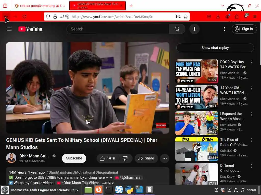Image resolution: width=261 pixels, height=195 pixels.
Task: Open the Python icon in the taskbar
Action: pos(129,190)
